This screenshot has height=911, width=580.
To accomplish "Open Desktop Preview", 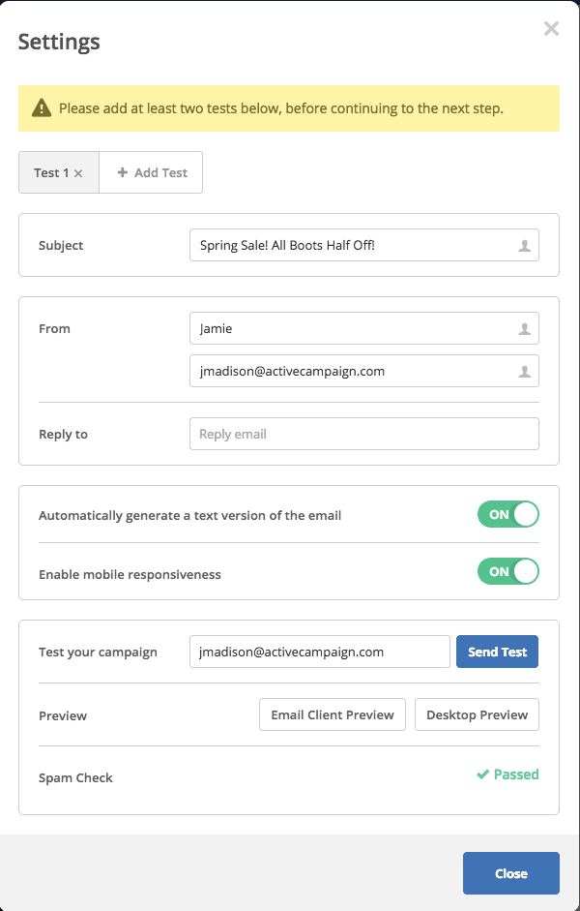I will point(477,714).
